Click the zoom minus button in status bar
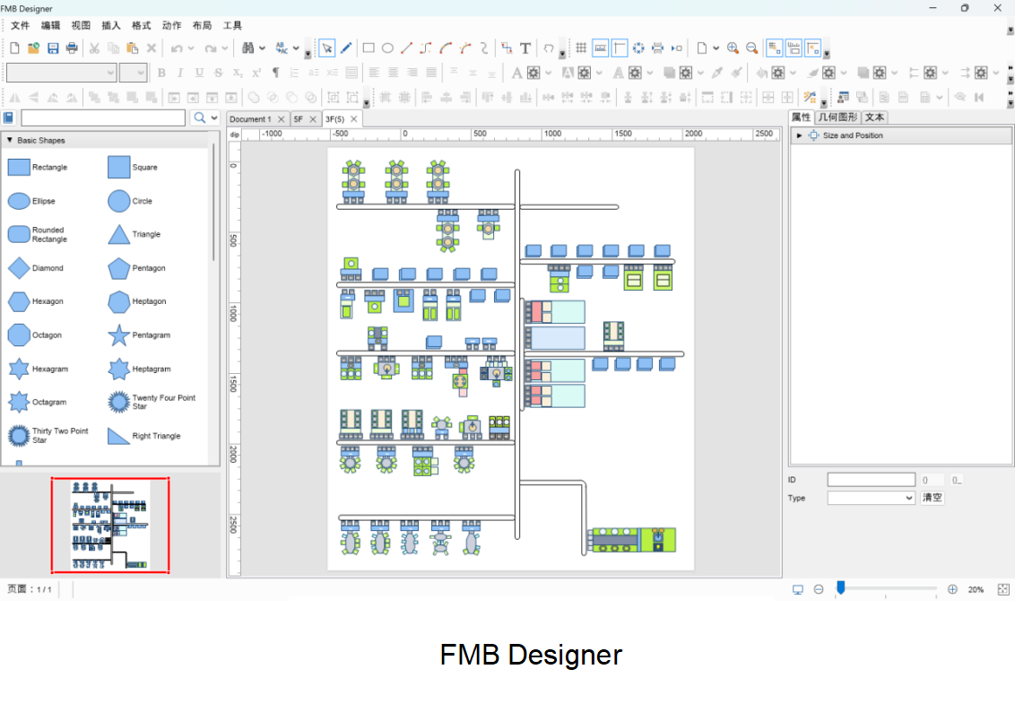The height and width of the screenshot is (704, 1015). point(819,589)
